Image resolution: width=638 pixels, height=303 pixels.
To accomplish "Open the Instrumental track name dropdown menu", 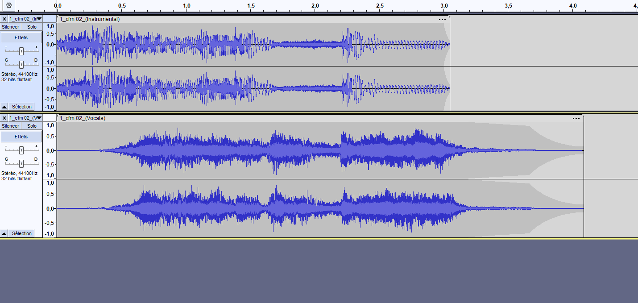I will pyautogui.click(x=25, y=19).
